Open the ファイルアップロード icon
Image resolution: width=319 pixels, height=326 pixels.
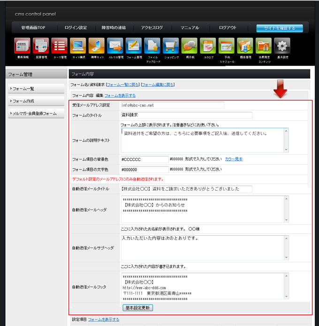click(x=152, y=46)
